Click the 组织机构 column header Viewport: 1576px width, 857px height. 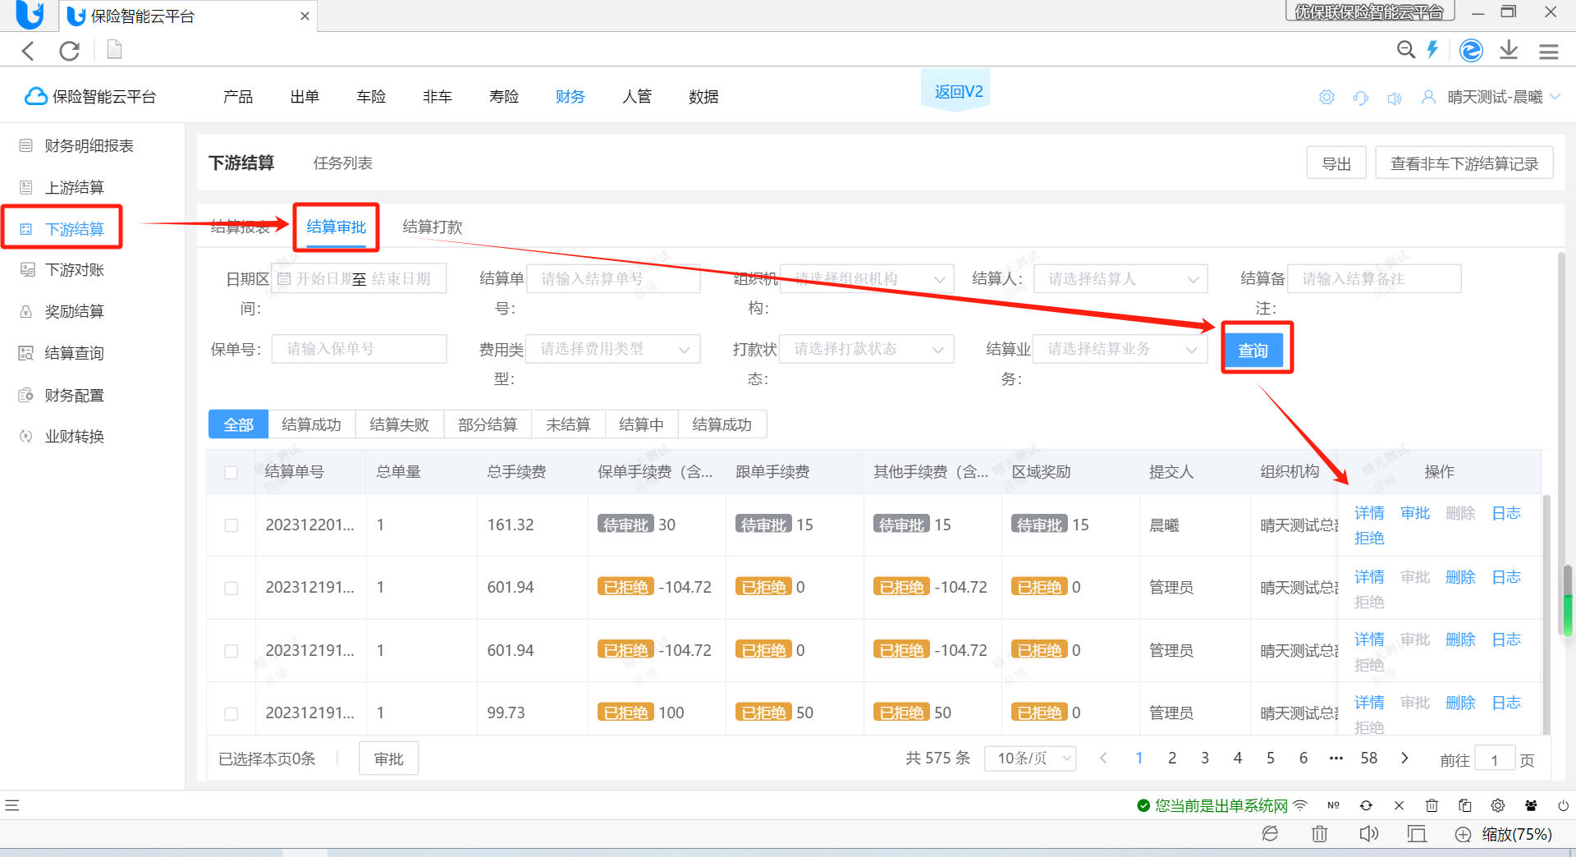tap(1290, 472)
